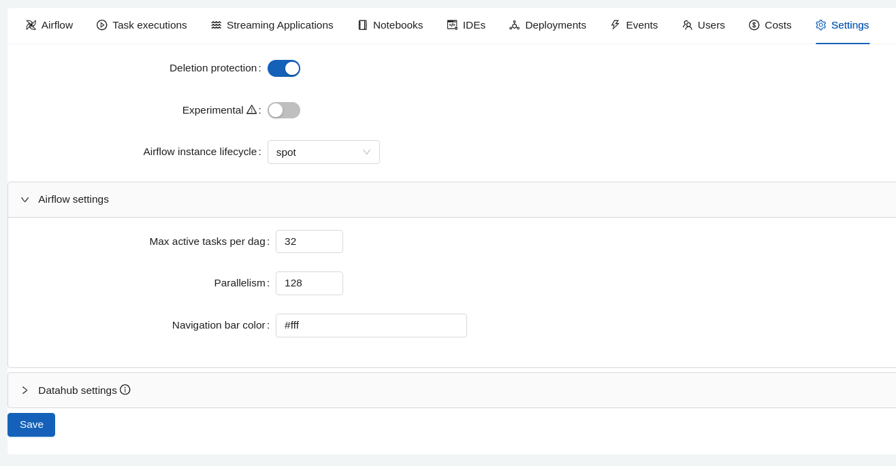
Task: Enable the Experimental switch
Action: pos(284,110)
